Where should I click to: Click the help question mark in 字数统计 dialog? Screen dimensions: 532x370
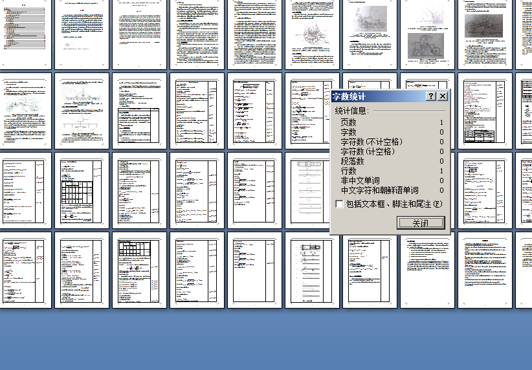pyautogui.click(x=431, y=96)
